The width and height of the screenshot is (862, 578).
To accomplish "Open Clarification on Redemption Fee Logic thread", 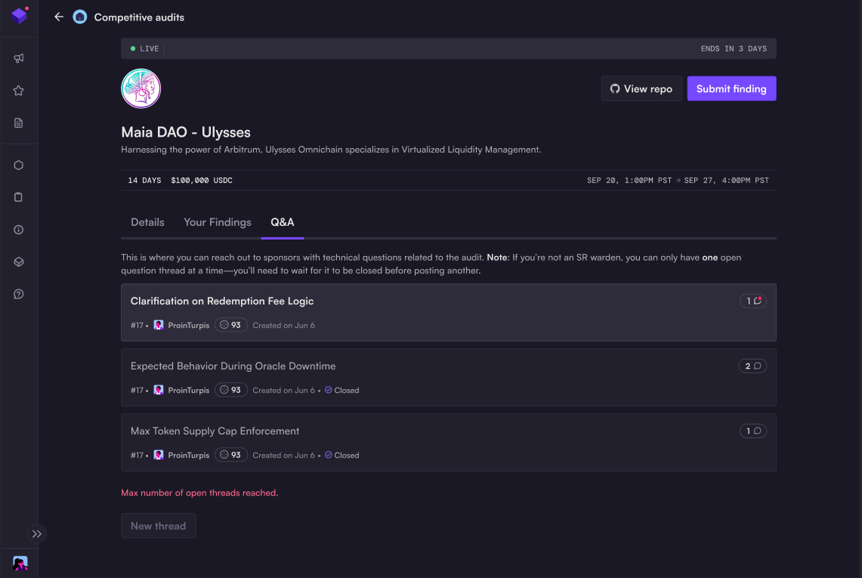I will tap(222, 301).
